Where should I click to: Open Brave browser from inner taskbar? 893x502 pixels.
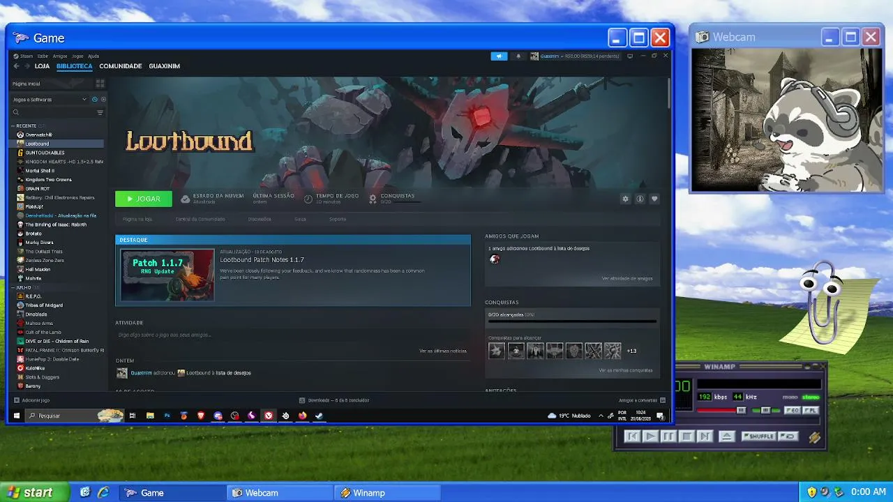[201, 416]
